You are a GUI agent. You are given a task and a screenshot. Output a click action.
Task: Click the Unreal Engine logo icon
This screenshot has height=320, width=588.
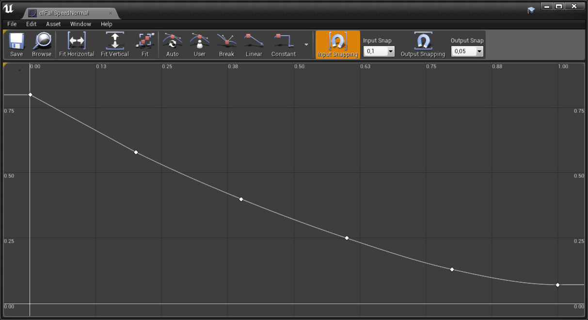9,9
